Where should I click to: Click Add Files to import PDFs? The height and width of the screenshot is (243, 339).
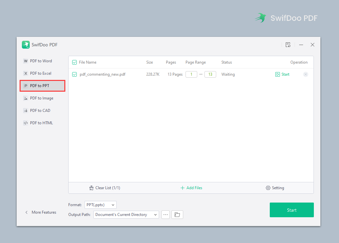click(191, 188)
